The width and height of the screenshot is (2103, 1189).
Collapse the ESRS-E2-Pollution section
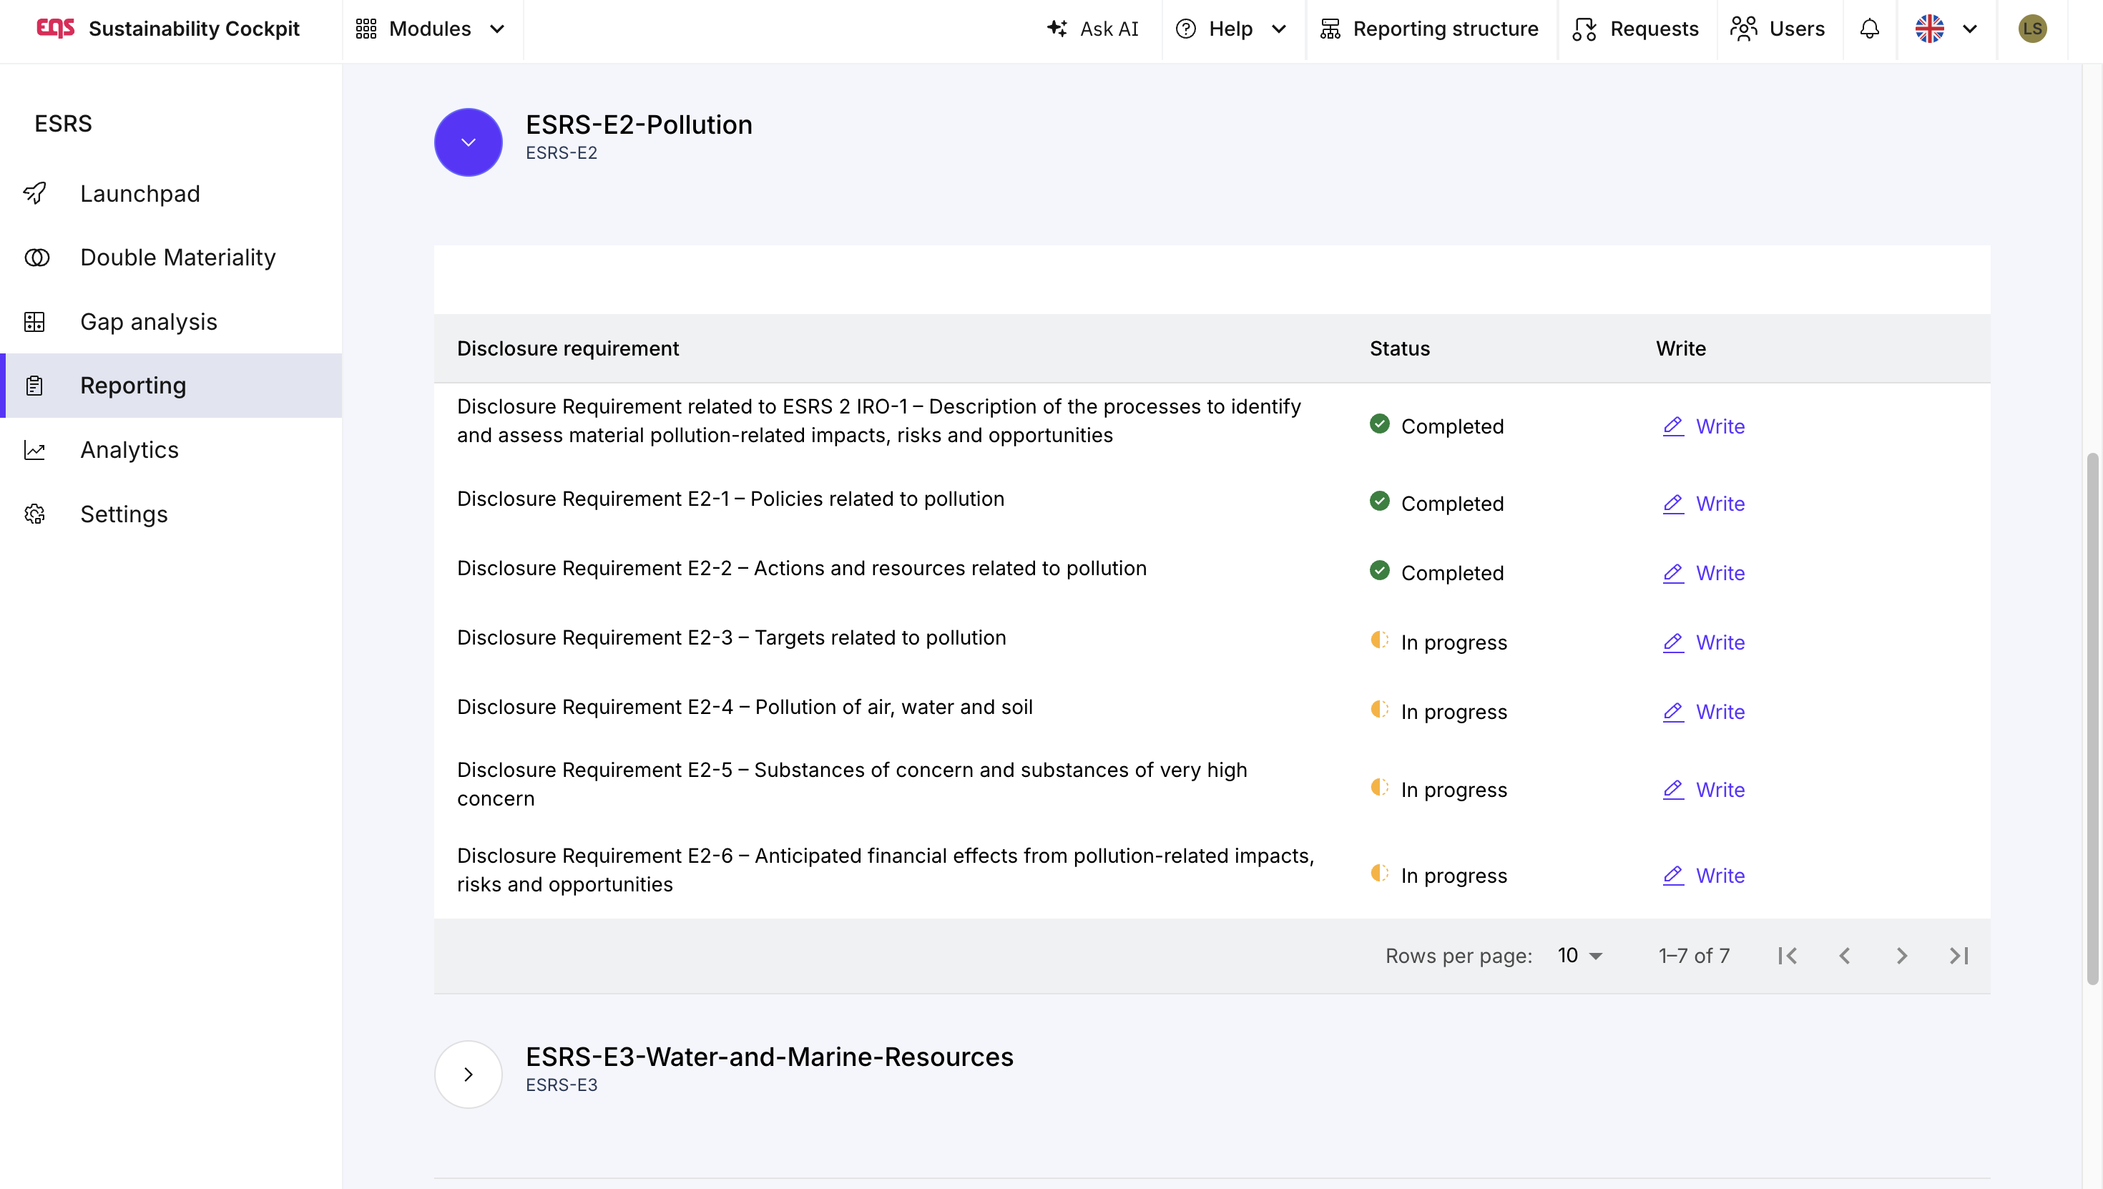[469, 142]
